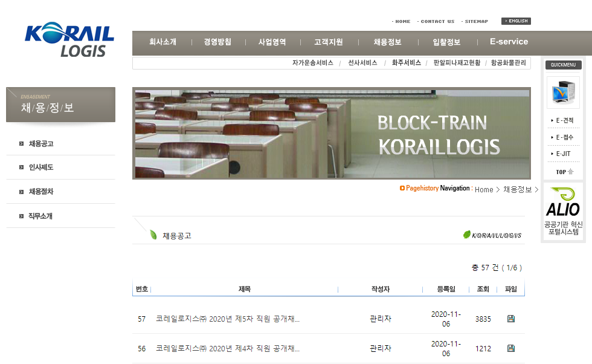This screenshot has height=364, width=592.
Task: Open post 56 제4차 직원 공개채용 title
Action: pyautogui.click(x=228, y=348)
